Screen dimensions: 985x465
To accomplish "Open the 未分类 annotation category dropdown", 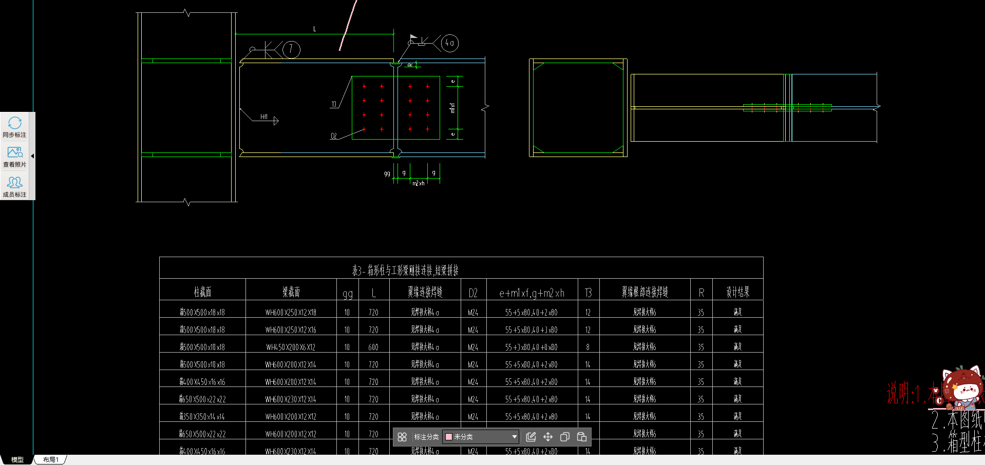I will 481,437.
